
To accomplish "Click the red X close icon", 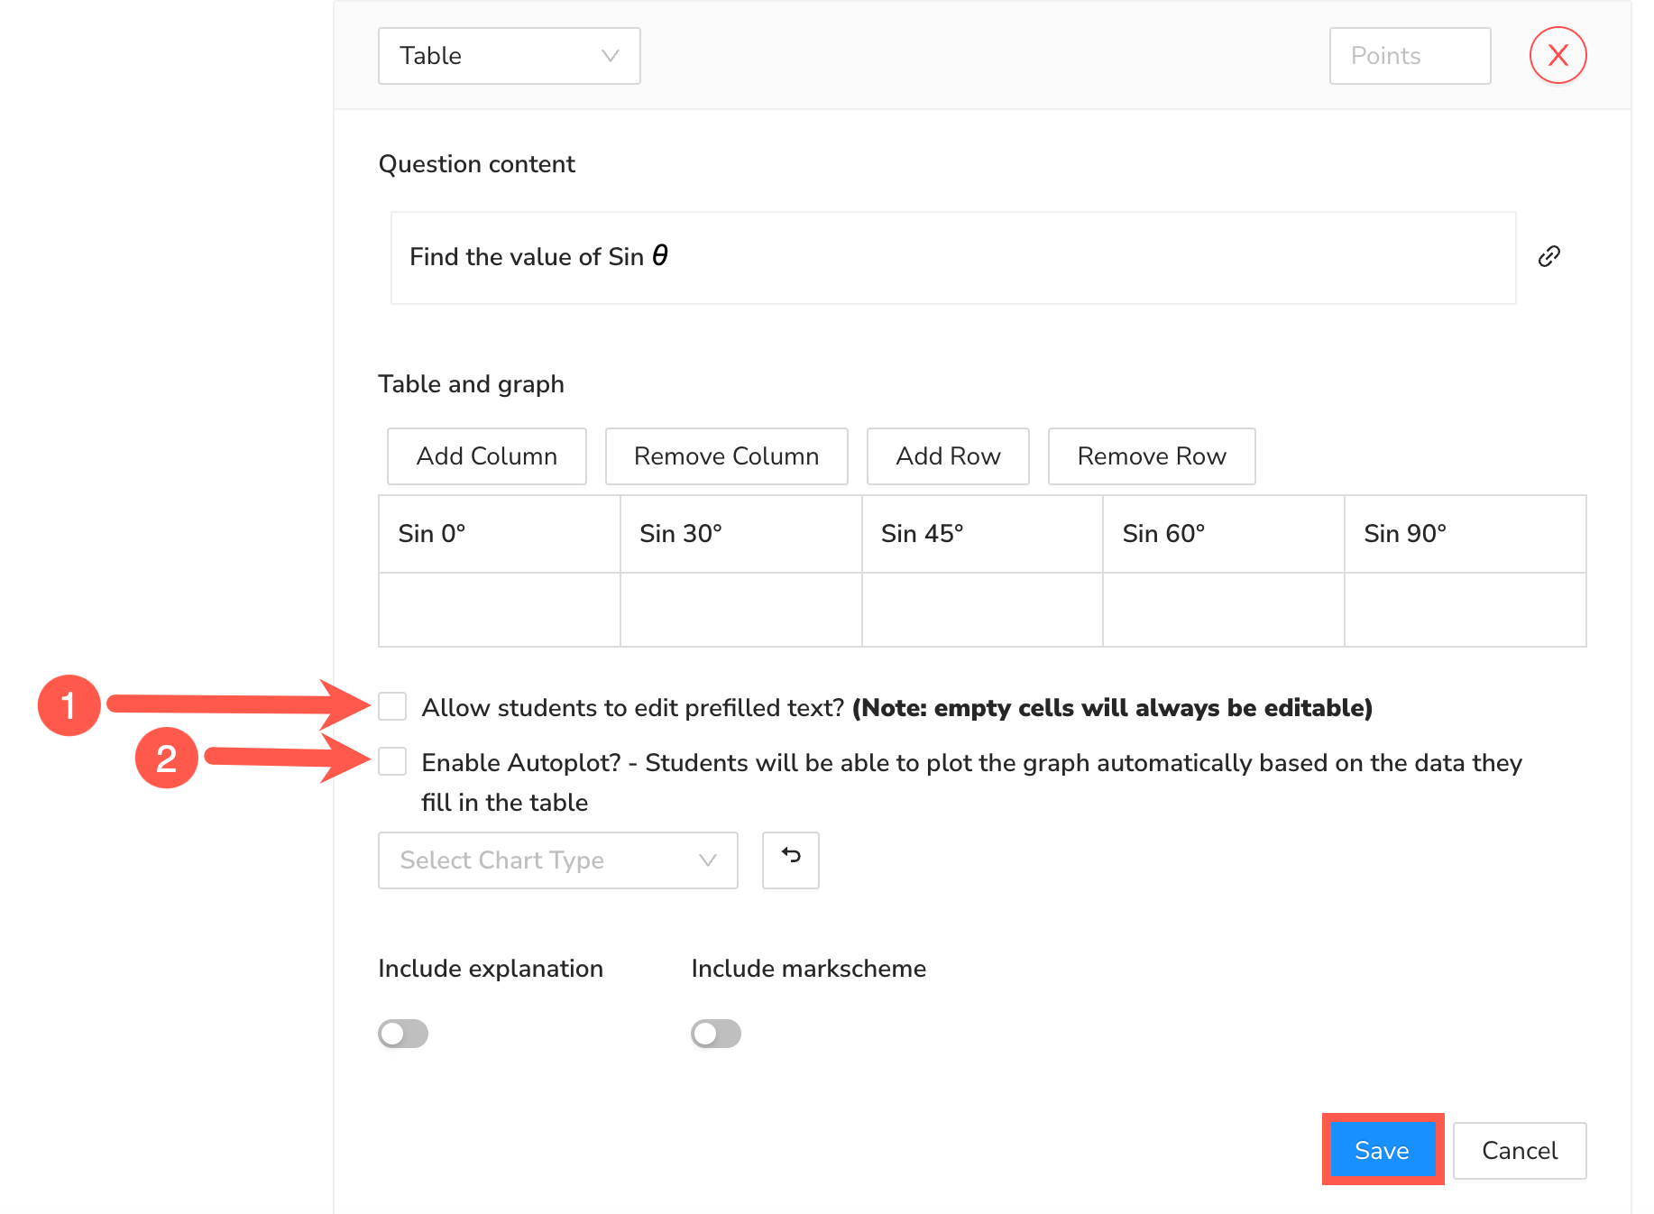I will point(1558,56).
